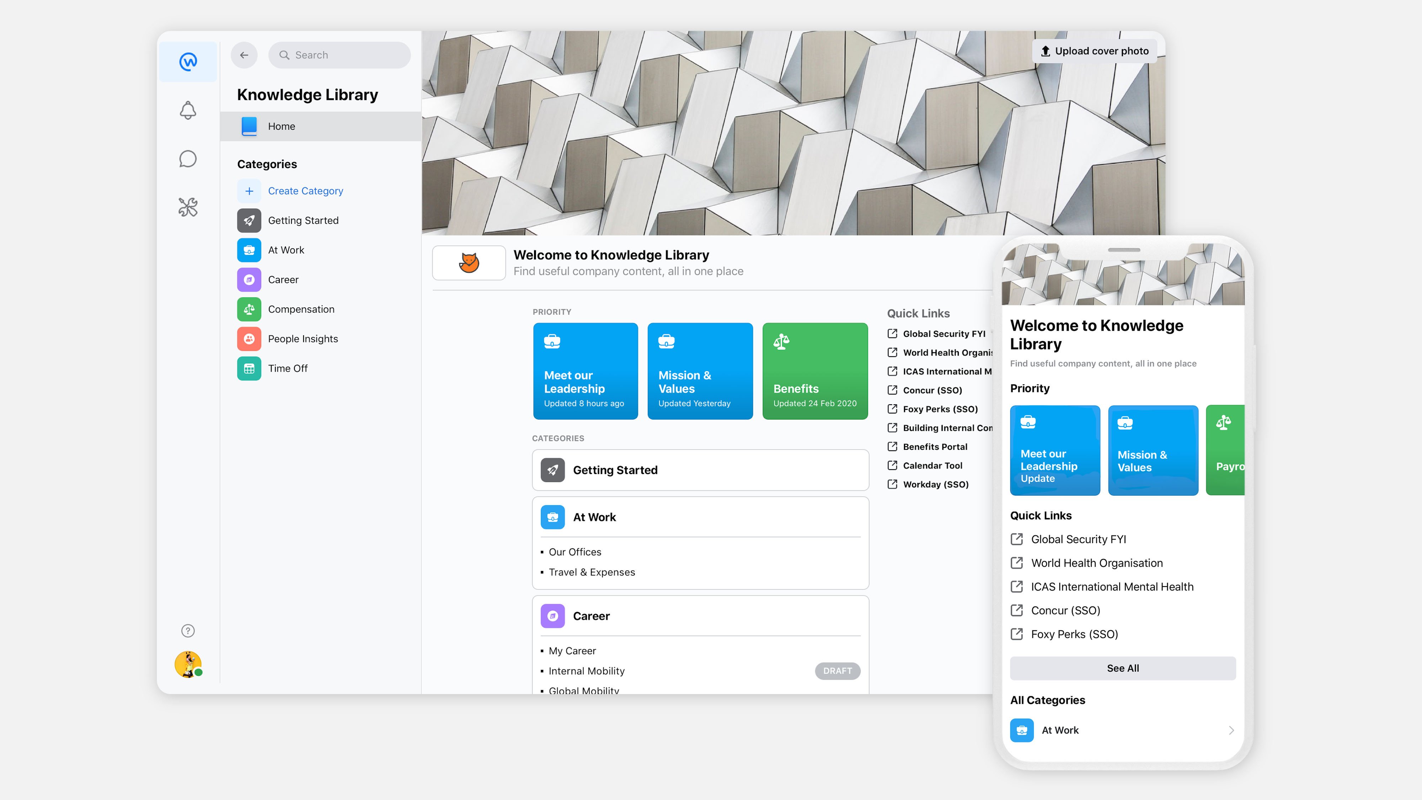Viewport: 1422px width, 800px height.
Task: Open the Workplace home logo icon
Action: coord(188,61)
